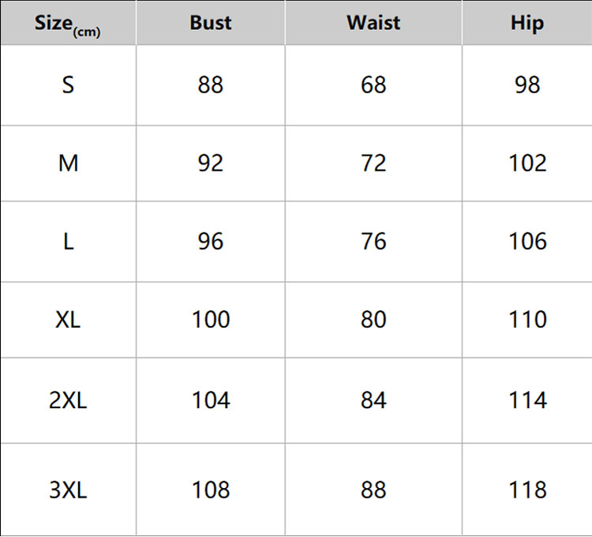Click the hip value 98
The width and height of the screenshot is (592, 537).
(x=527, y=84)
